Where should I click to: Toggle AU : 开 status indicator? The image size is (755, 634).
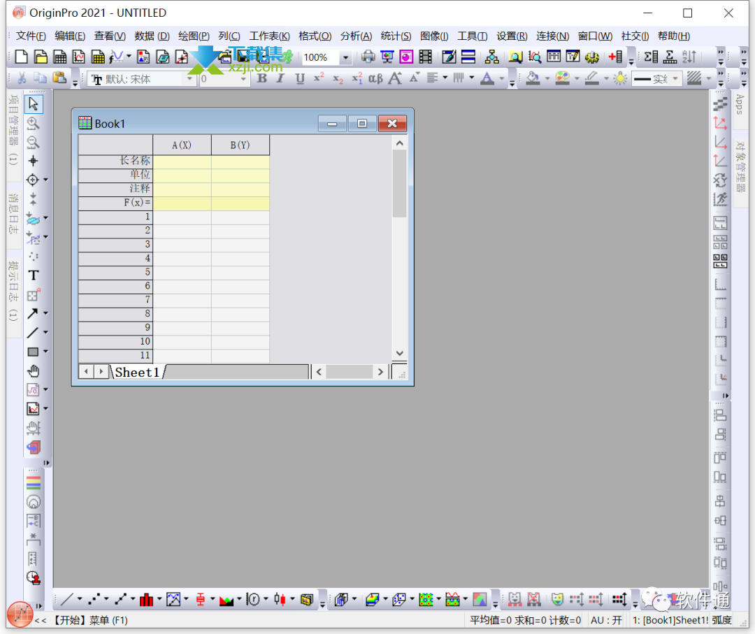(605, 621)
